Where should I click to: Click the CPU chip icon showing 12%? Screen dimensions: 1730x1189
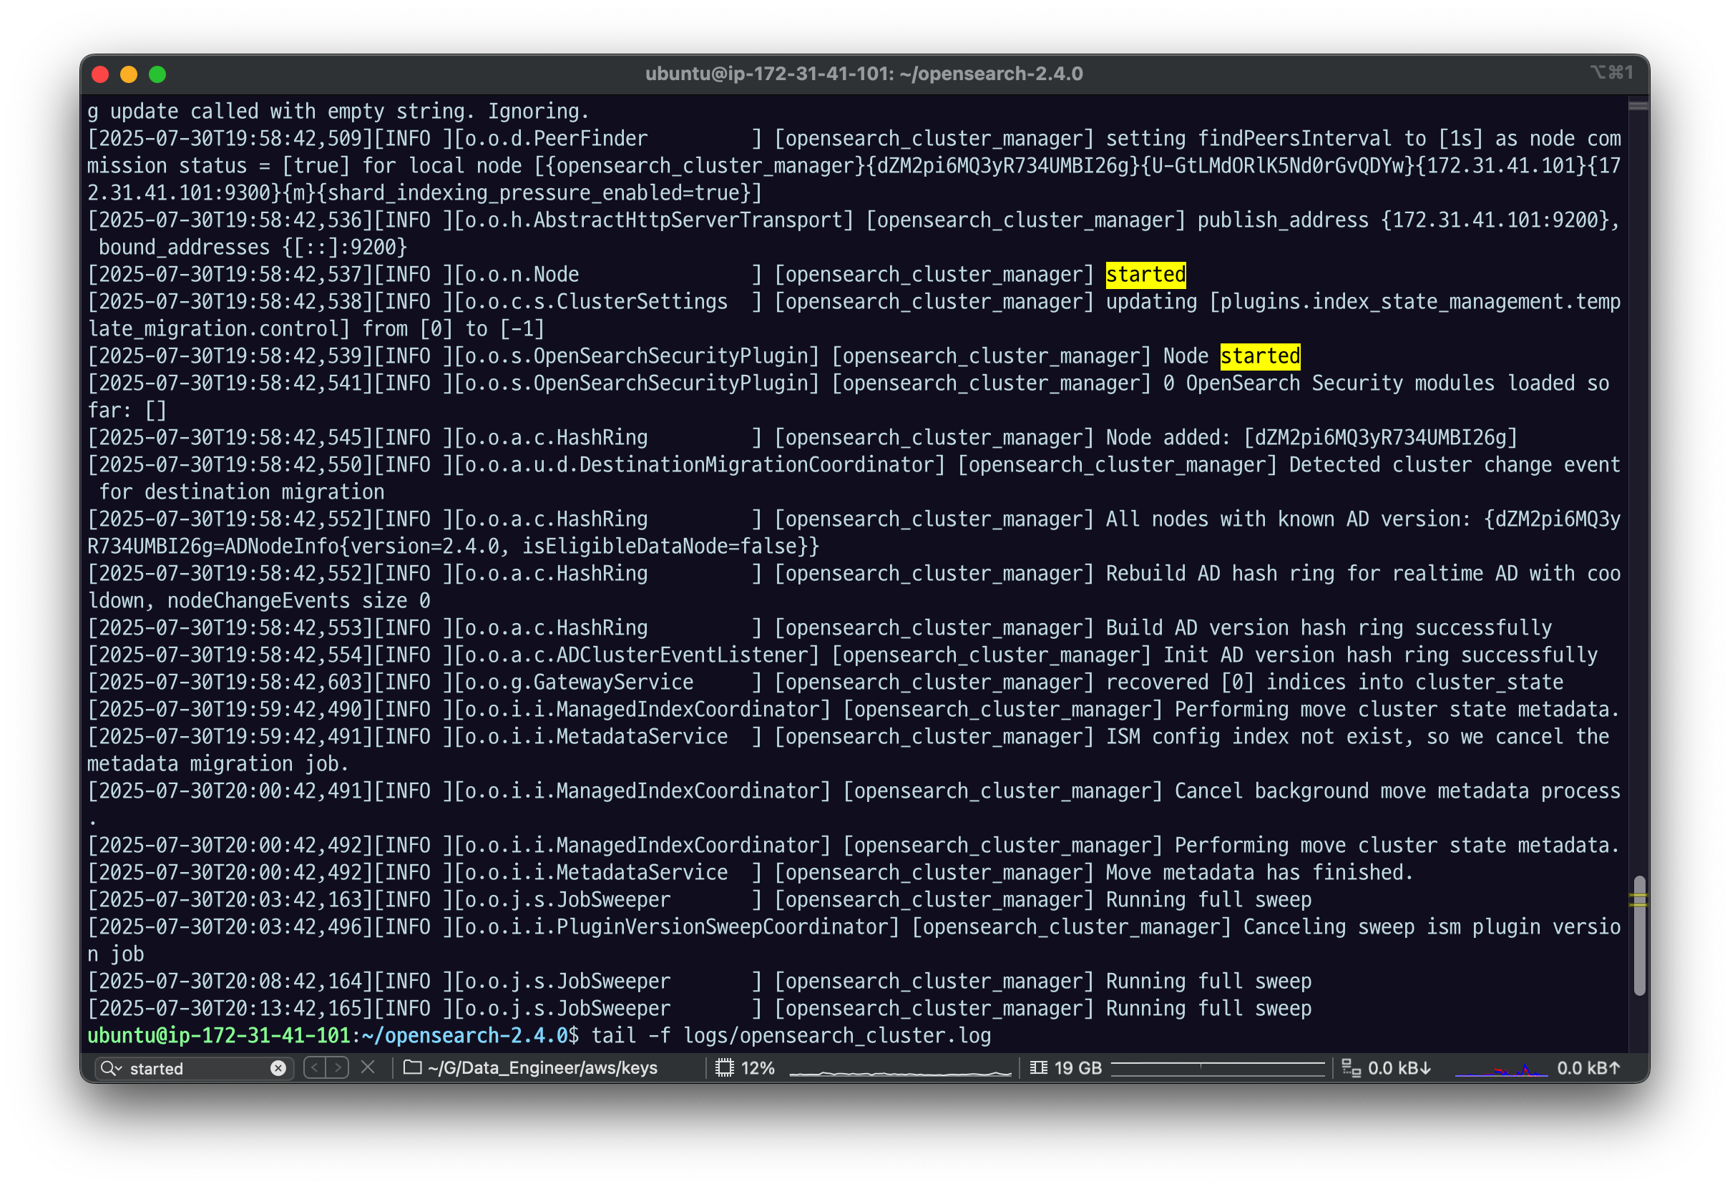click(x=724, y=1067)
